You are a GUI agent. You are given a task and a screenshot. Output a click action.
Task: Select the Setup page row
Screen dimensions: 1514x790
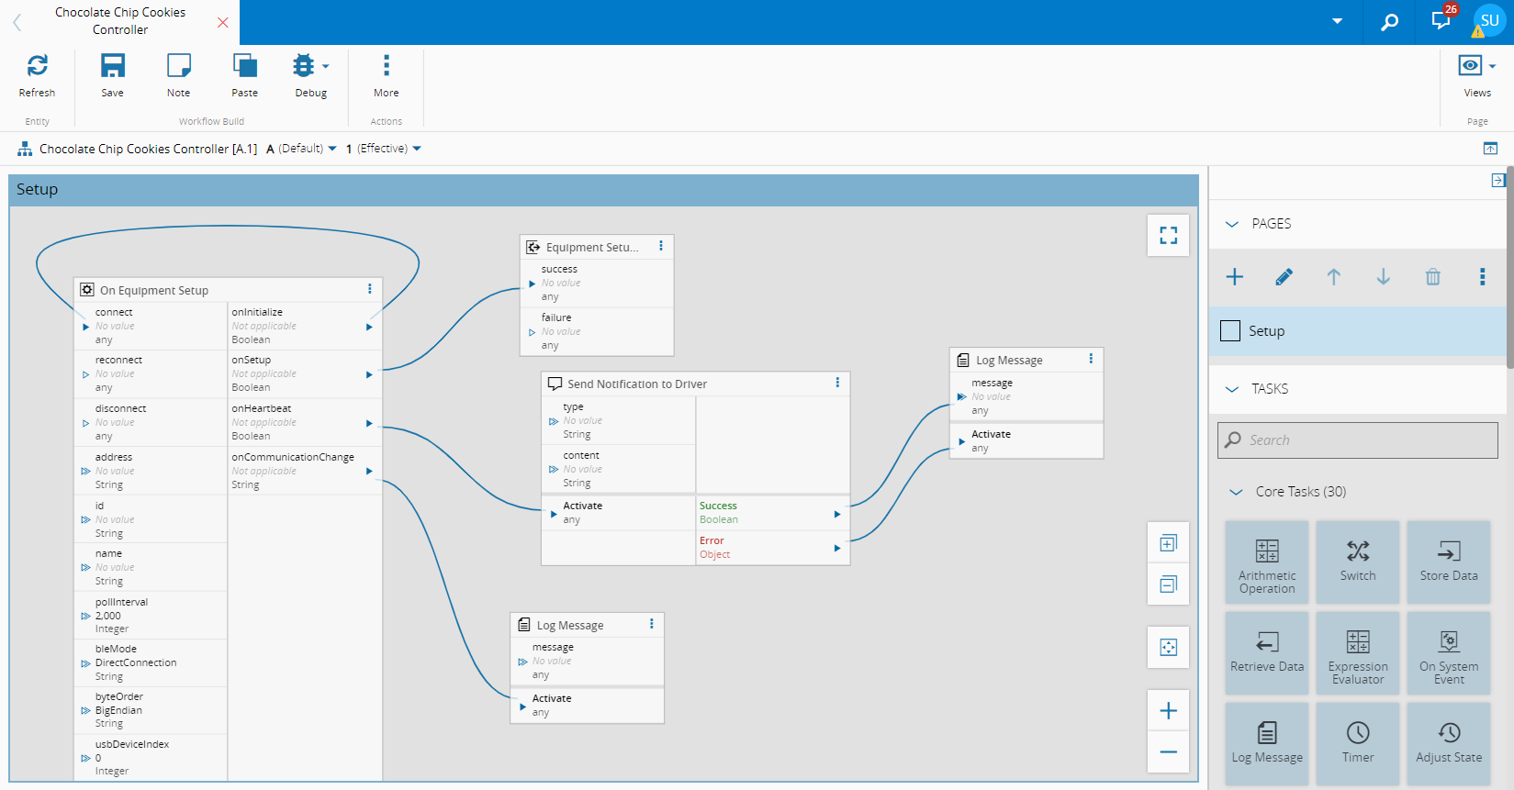(x=1357, y=331)
